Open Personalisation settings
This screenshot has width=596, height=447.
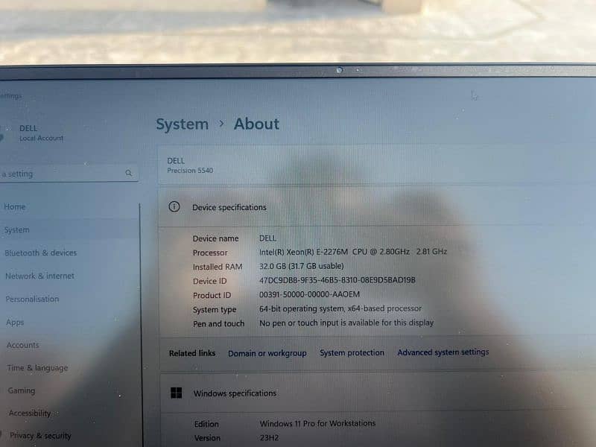[x=32, y=299]
